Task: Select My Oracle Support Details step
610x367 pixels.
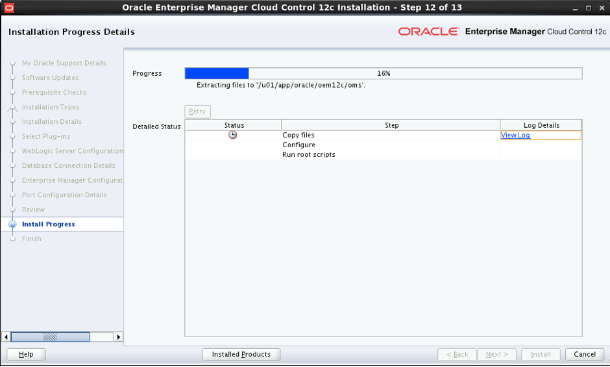Action: coord(64,63)
